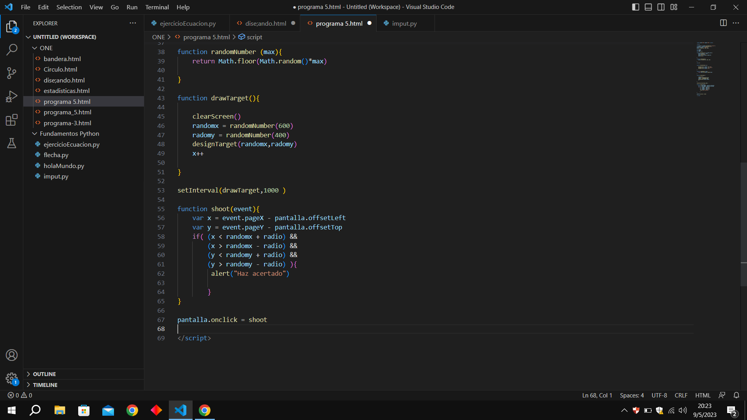
Task: Open the Selection menu
Action: [x=69, y=7]
